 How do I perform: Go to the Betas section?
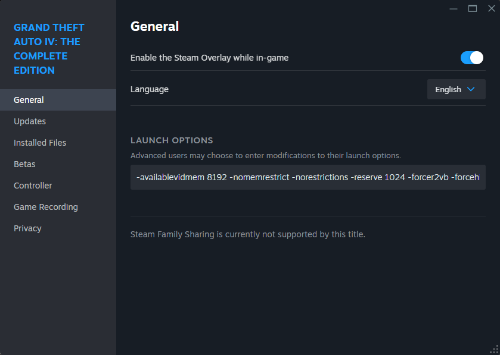click(x=24, y=164)
